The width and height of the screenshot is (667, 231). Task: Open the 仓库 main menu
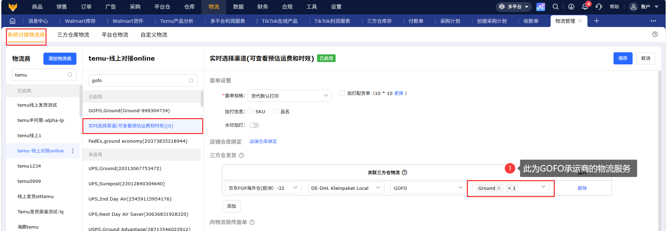click(x=189, y=7)
